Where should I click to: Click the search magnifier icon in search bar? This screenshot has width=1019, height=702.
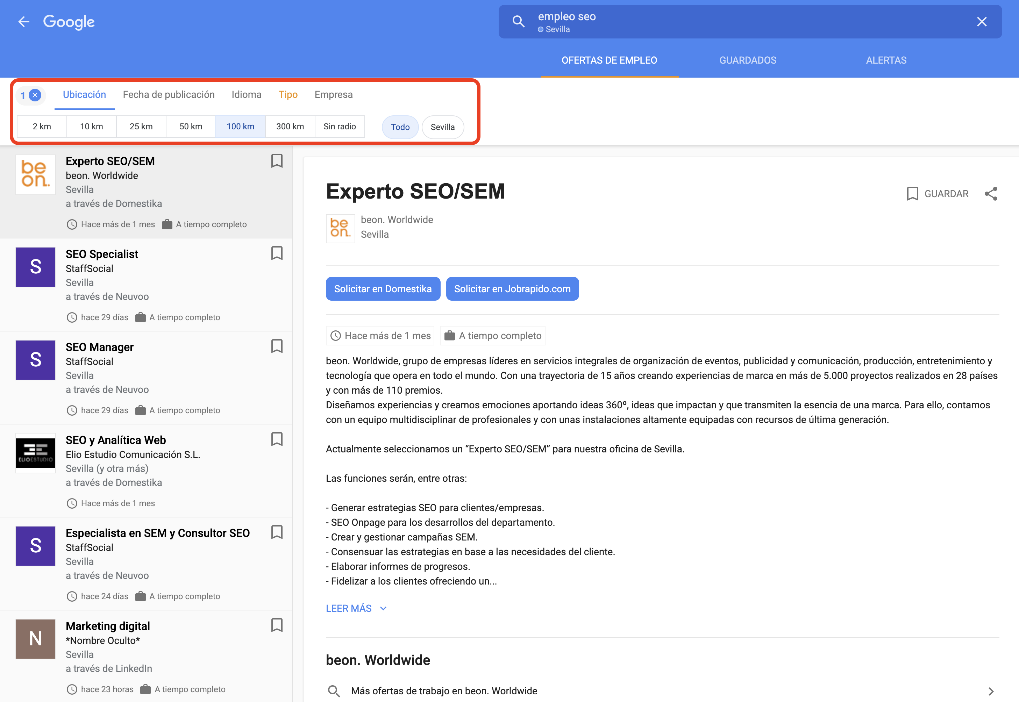[518, 22]
